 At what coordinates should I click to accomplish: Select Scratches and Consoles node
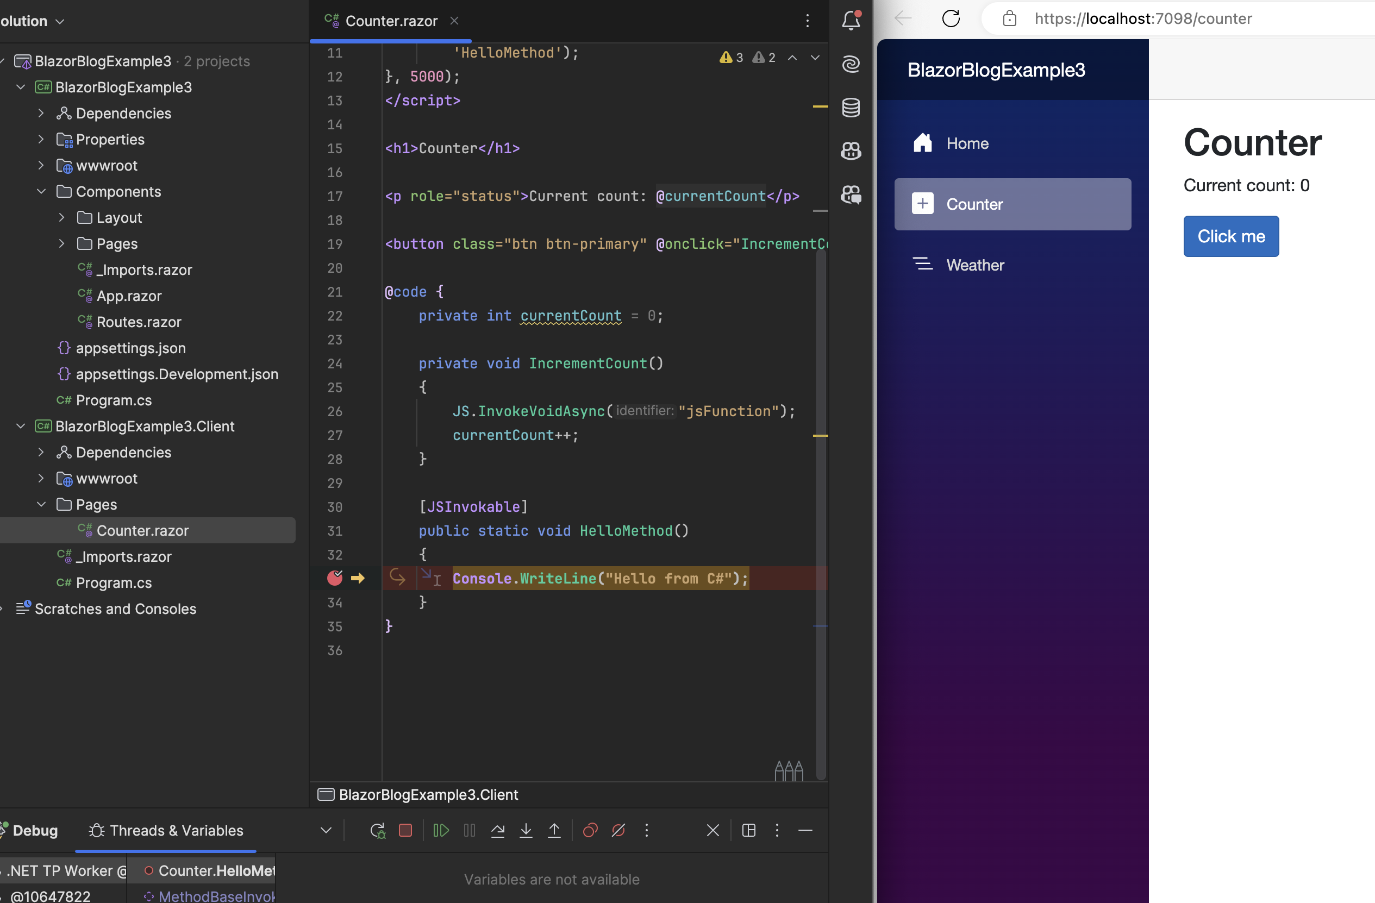point(115,609)
